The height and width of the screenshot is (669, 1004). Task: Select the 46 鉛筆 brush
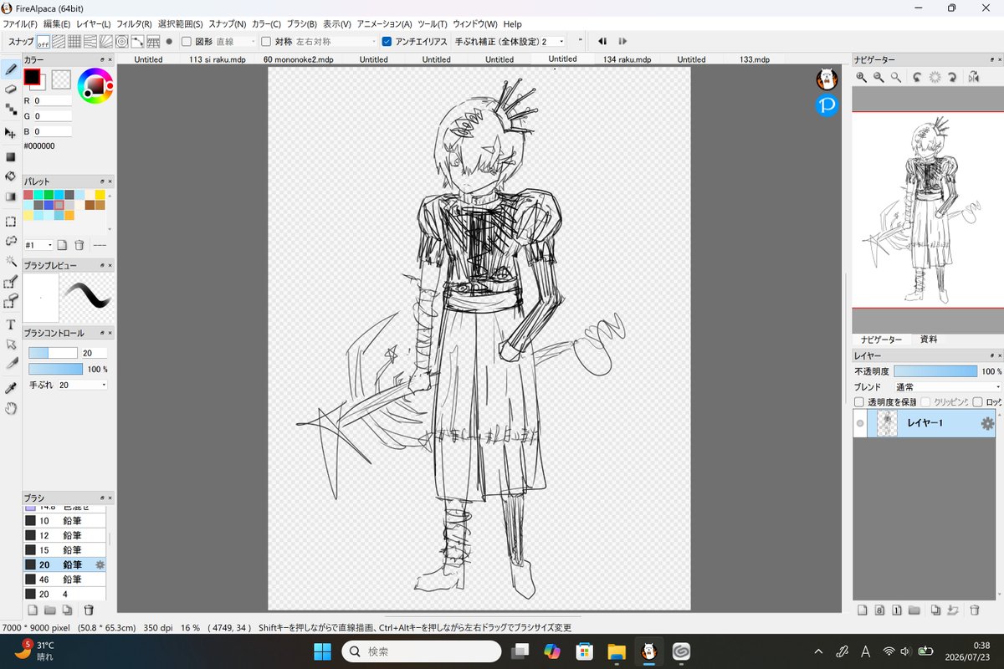point(64,579)
